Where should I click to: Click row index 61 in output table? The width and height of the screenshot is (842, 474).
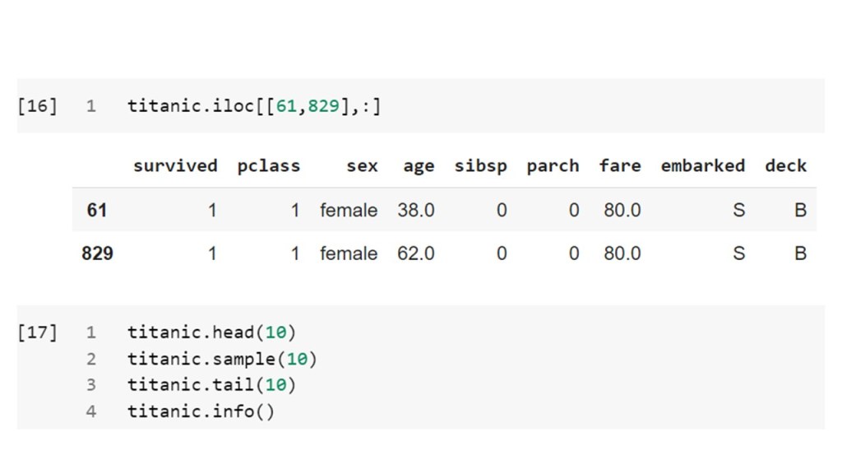97,210
